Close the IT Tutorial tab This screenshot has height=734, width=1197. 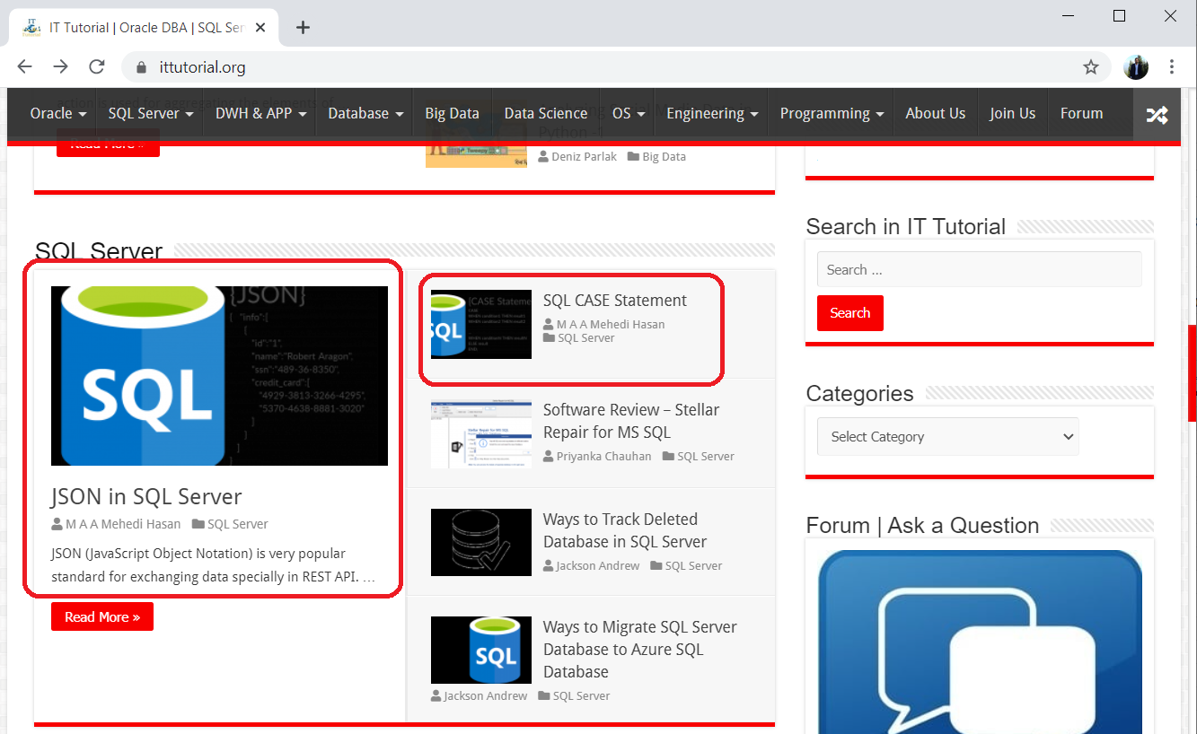click(x=261, y=27)
